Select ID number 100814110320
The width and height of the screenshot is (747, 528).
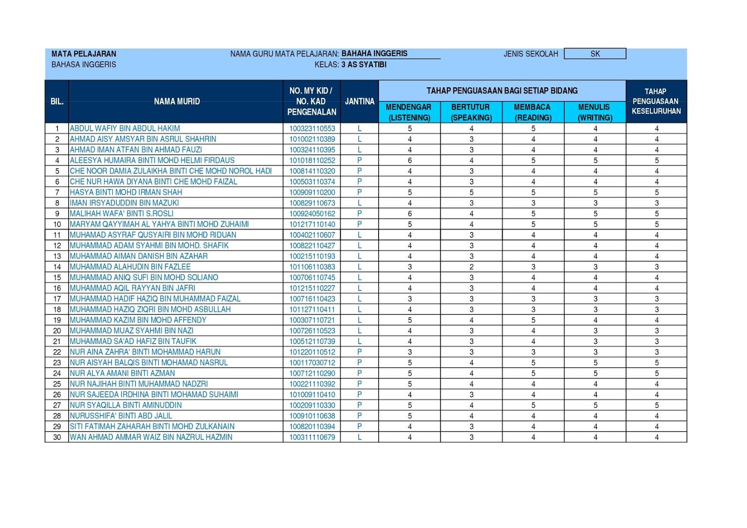click(312, 171)
